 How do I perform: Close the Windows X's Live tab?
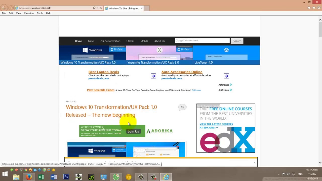142,8
